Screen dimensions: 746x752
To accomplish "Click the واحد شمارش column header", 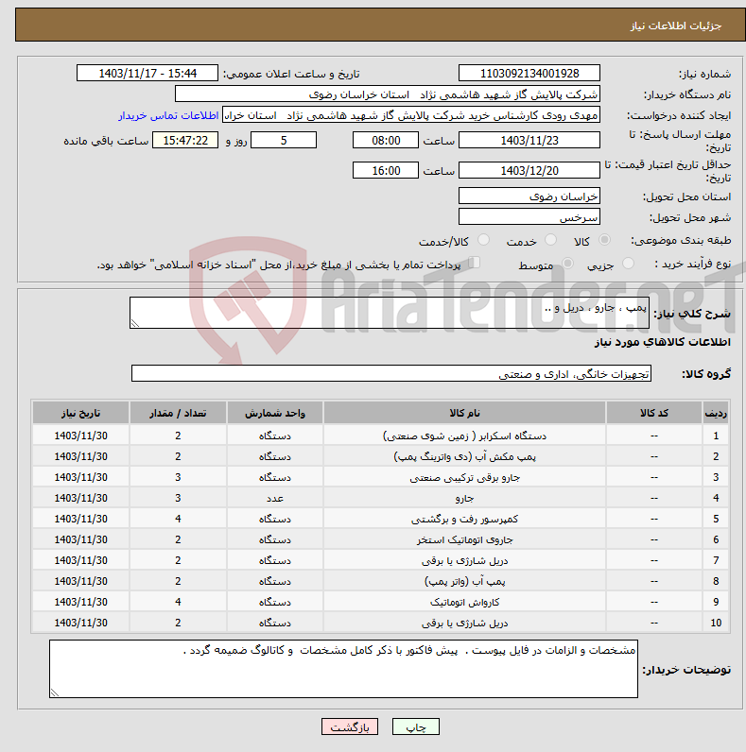I will coord(275,413).
